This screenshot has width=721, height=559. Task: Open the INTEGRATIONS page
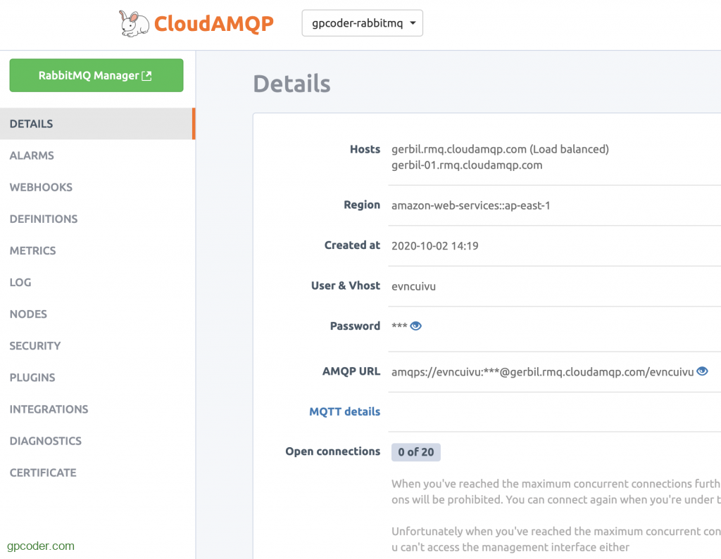point(49,409)
